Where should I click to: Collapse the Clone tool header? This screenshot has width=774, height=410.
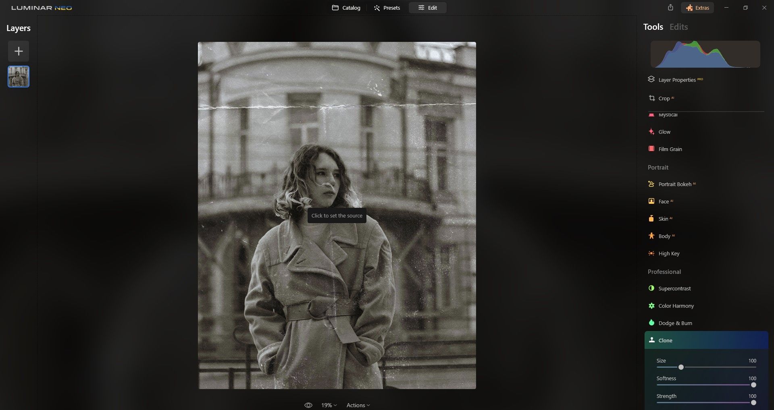click(x=706, y=340)
